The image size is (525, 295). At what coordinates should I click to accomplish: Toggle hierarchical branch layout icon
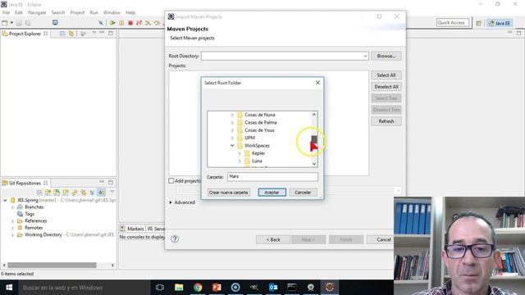pos(92,193)
